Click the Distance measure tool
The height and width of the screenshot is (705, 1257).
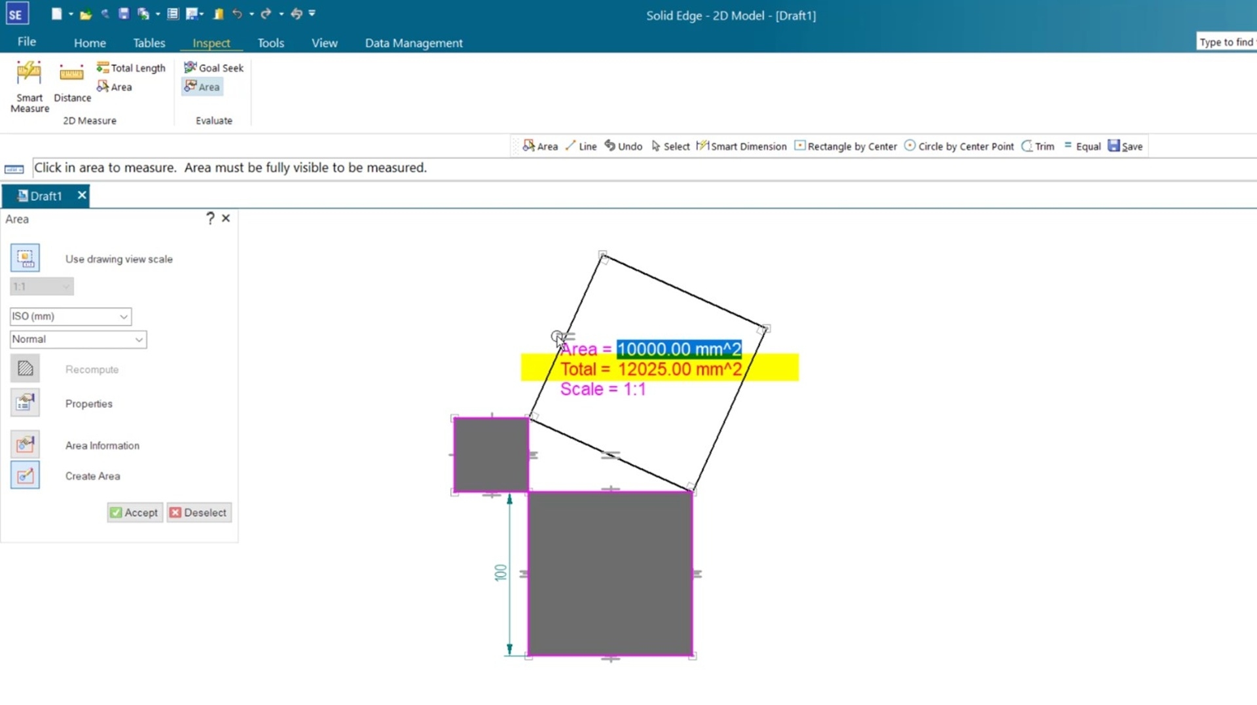tap(72, 82)
